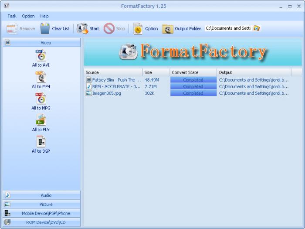This screenshot has width=305, height=229.
Task: Click Completed progress bar for Fatboy Slim
Action: [x=193, y=80]
